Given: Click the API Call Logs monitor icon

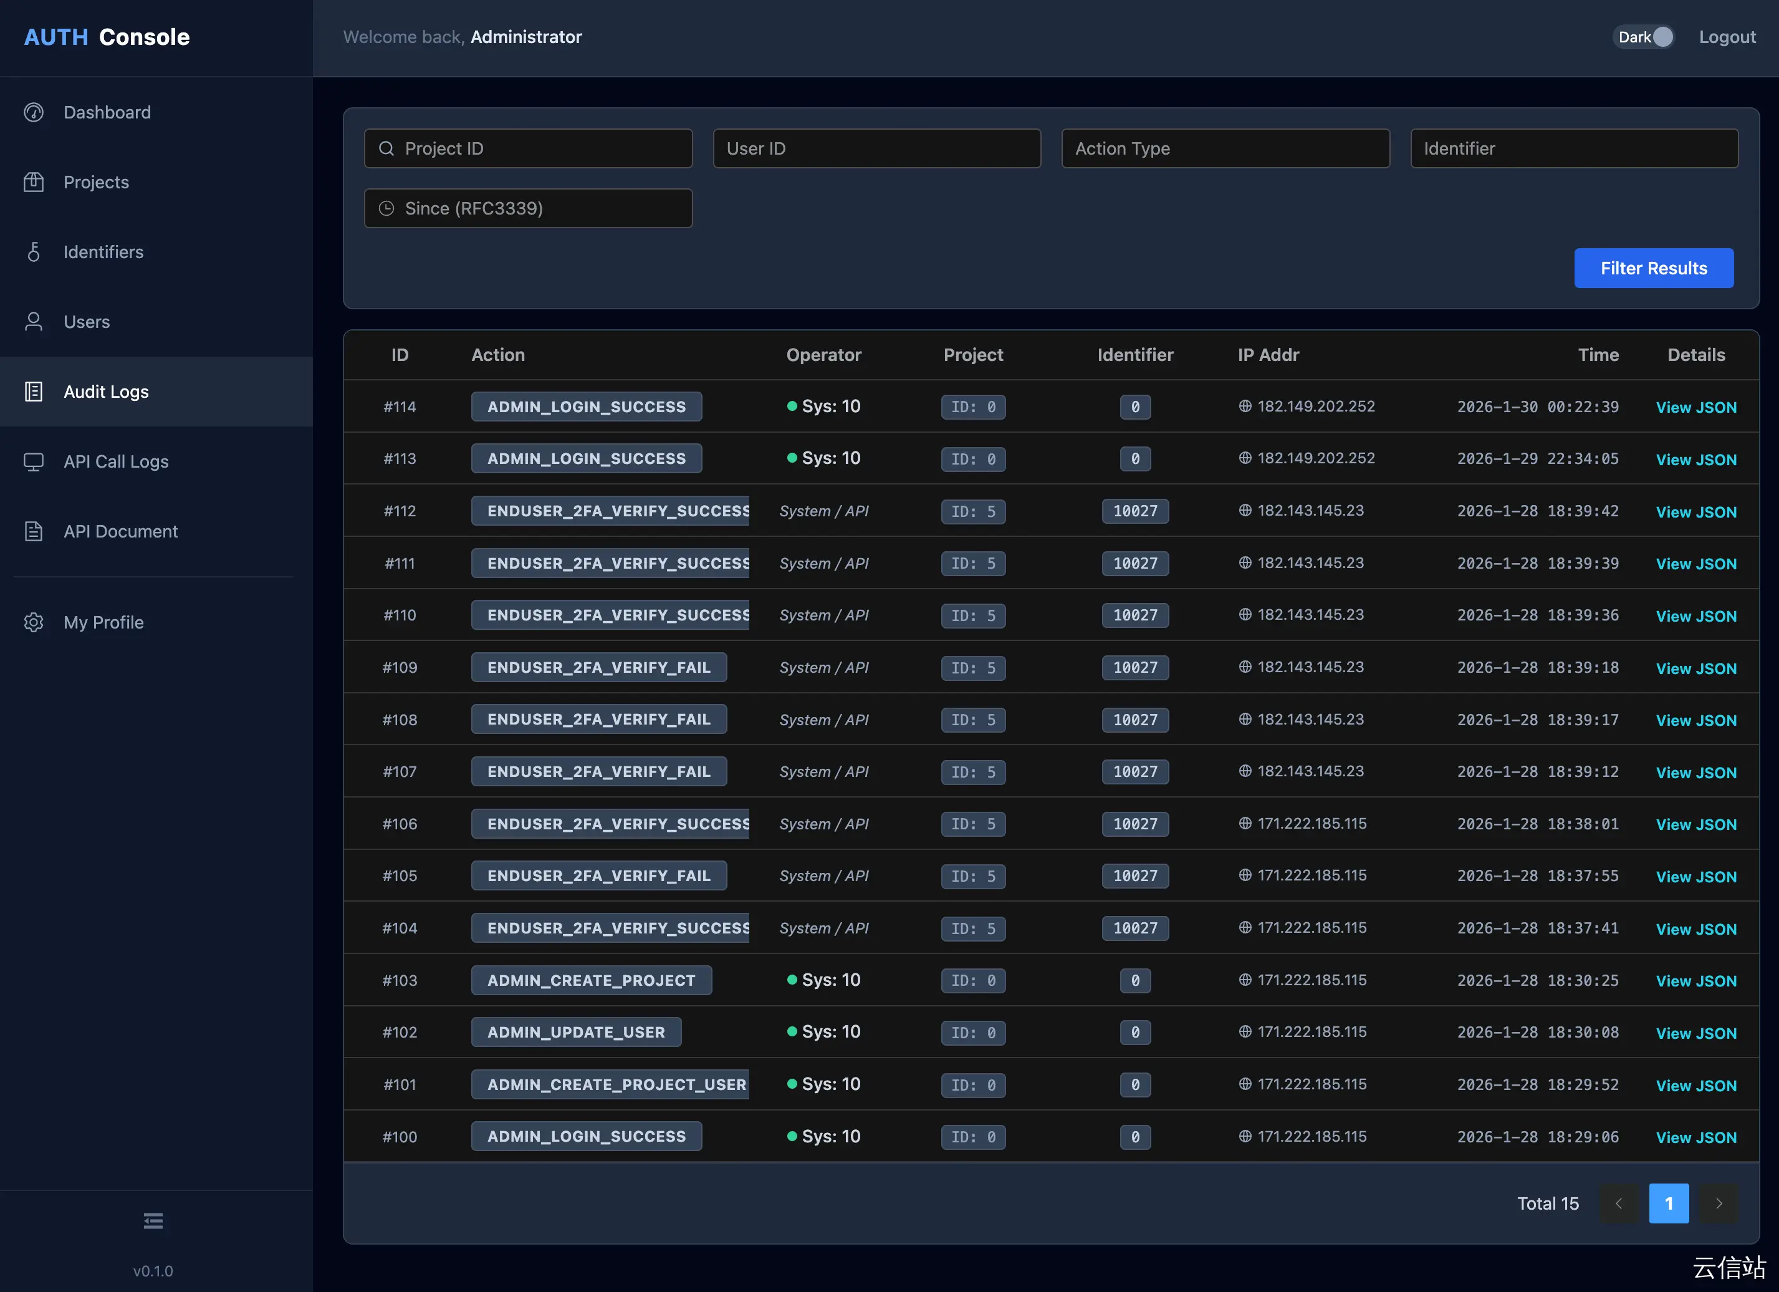Looking at the screenshot, I should [x=34, y=461].
